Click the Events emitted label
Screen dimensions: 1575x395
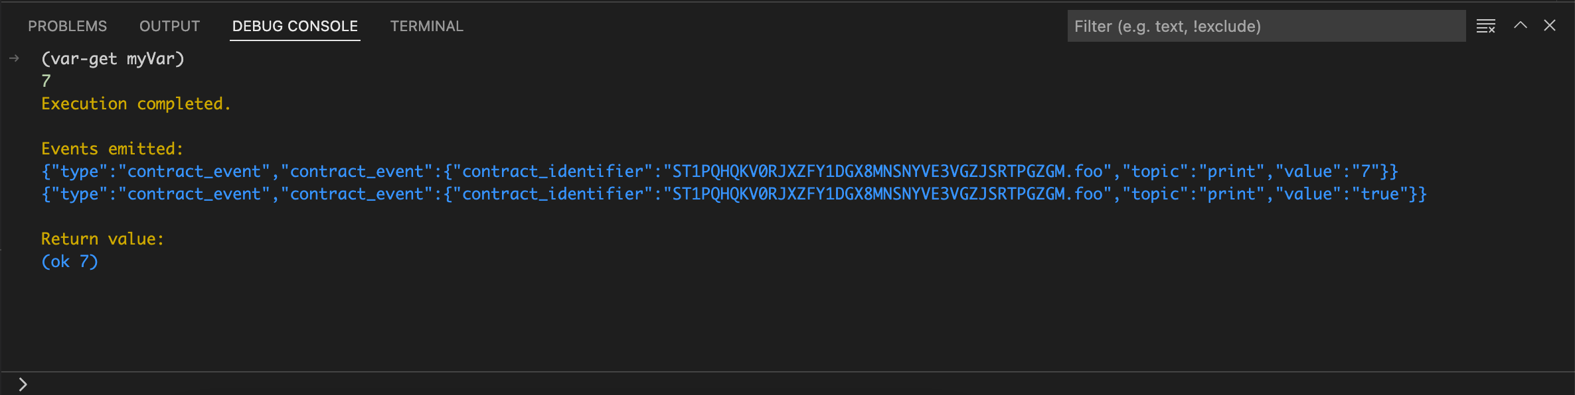coord(111,148)
